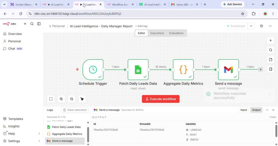Viewport: 278px width, 146px height.
Task: Open the Fetch Daily Leads Data node
Action: coord(138,70)
